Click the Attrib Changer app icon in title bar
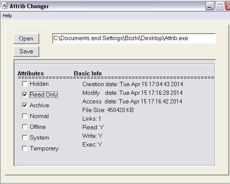This screenshot has height=184, width=230. 4,6
